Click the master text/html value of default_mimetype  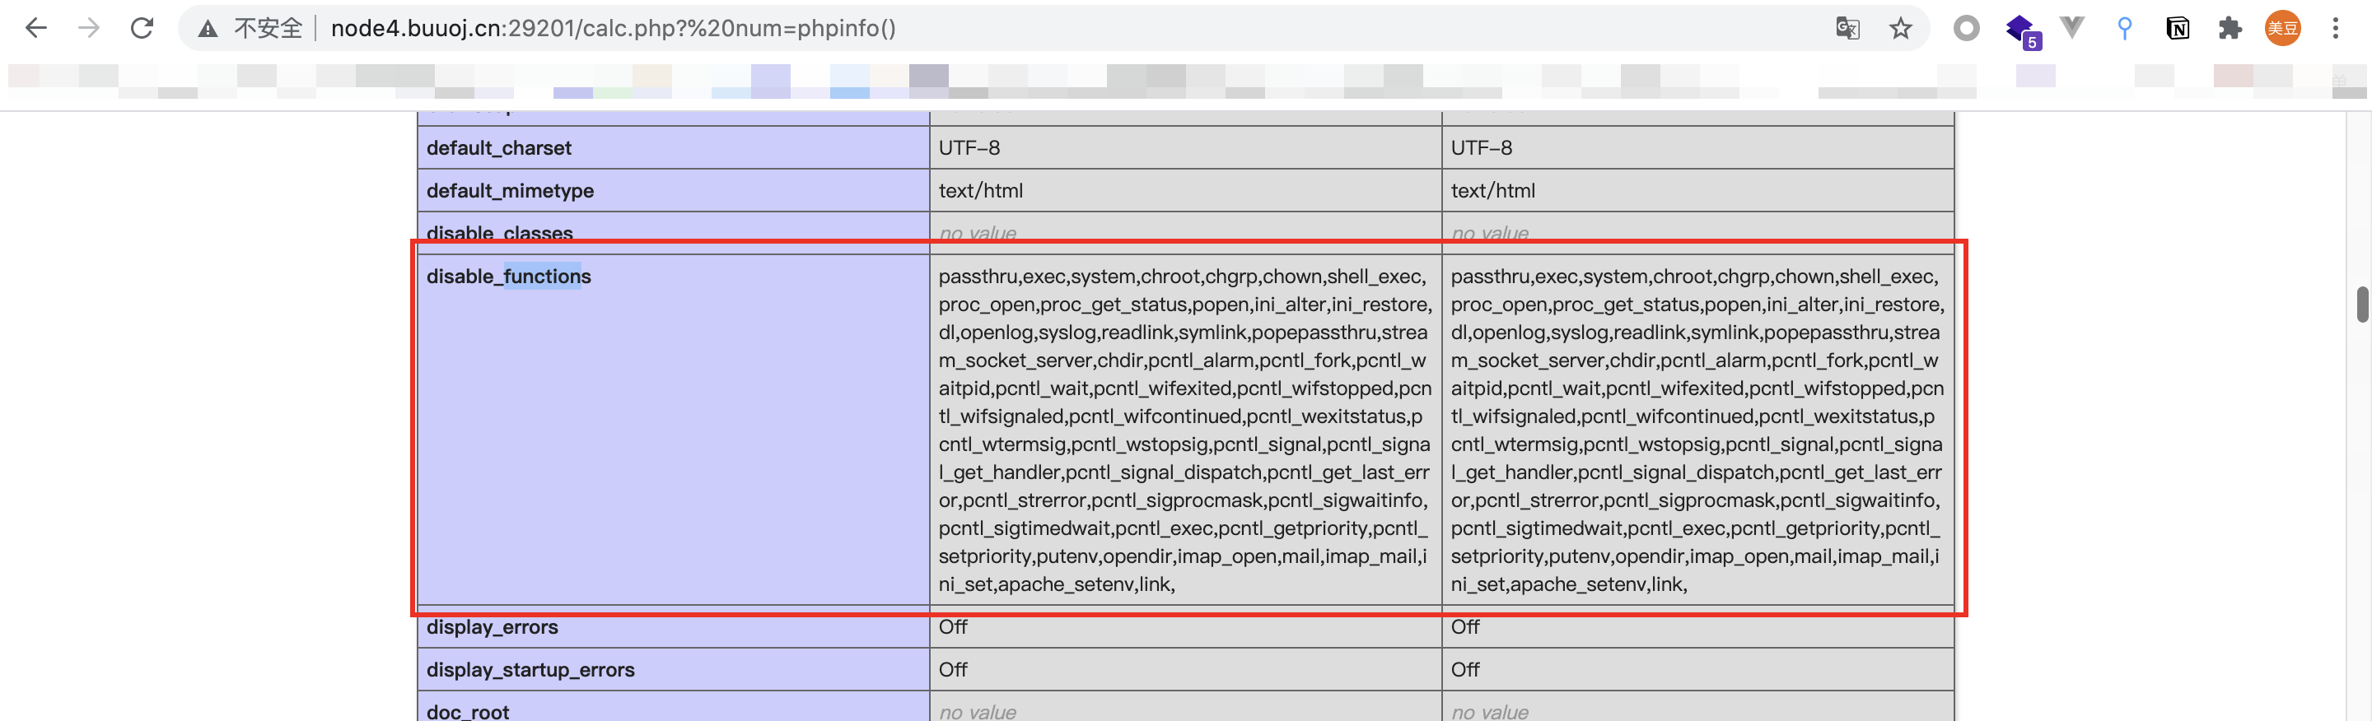(x=1492, y=190)
